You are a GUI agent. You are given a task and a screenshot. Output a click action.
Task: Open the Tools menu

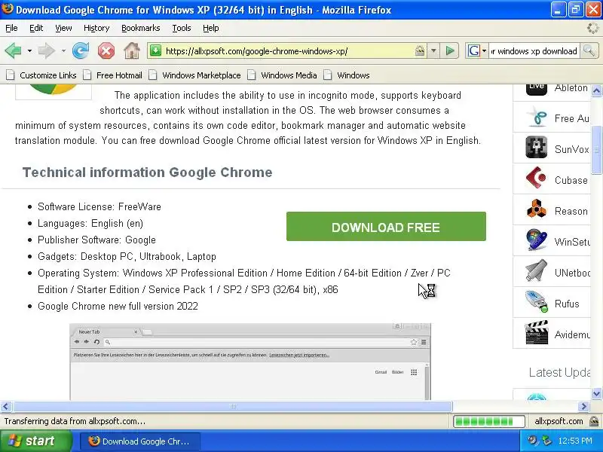coord(182,28)
